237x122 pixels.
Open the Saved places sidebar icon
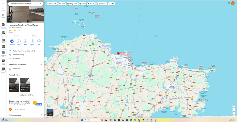click(3, 9)
